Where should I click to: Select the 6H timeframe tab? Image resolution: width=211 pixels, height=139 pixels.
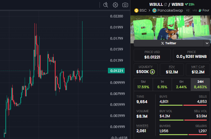pyautogui.click(x=181, y=85)
